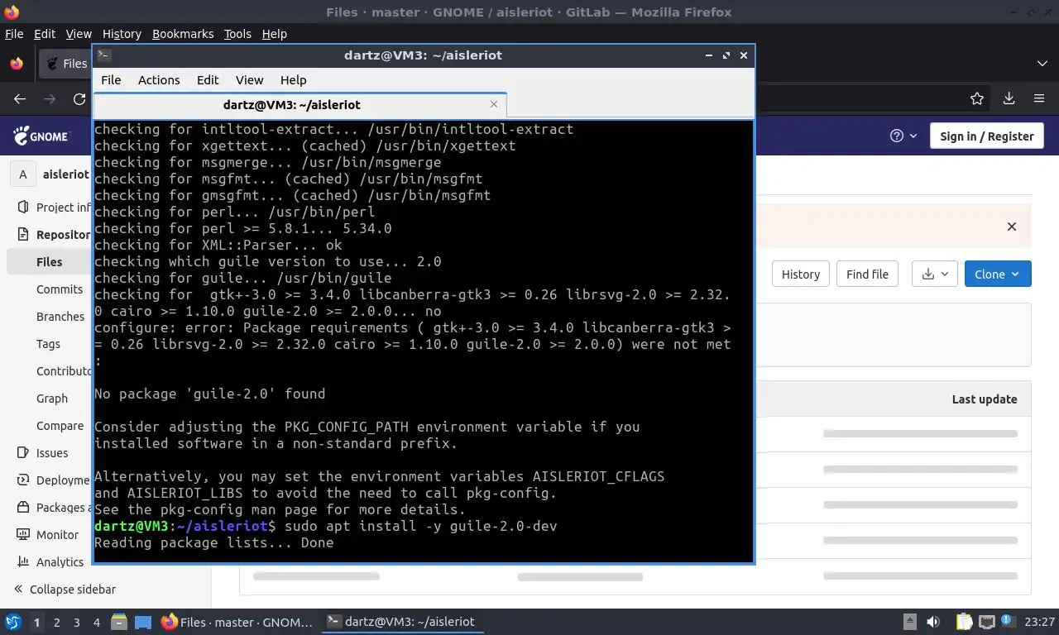Click Sign in / Register button

[x=986, y=136]
